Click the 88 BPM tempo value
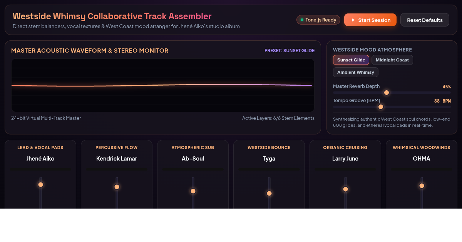 click(x=442, y=101)
